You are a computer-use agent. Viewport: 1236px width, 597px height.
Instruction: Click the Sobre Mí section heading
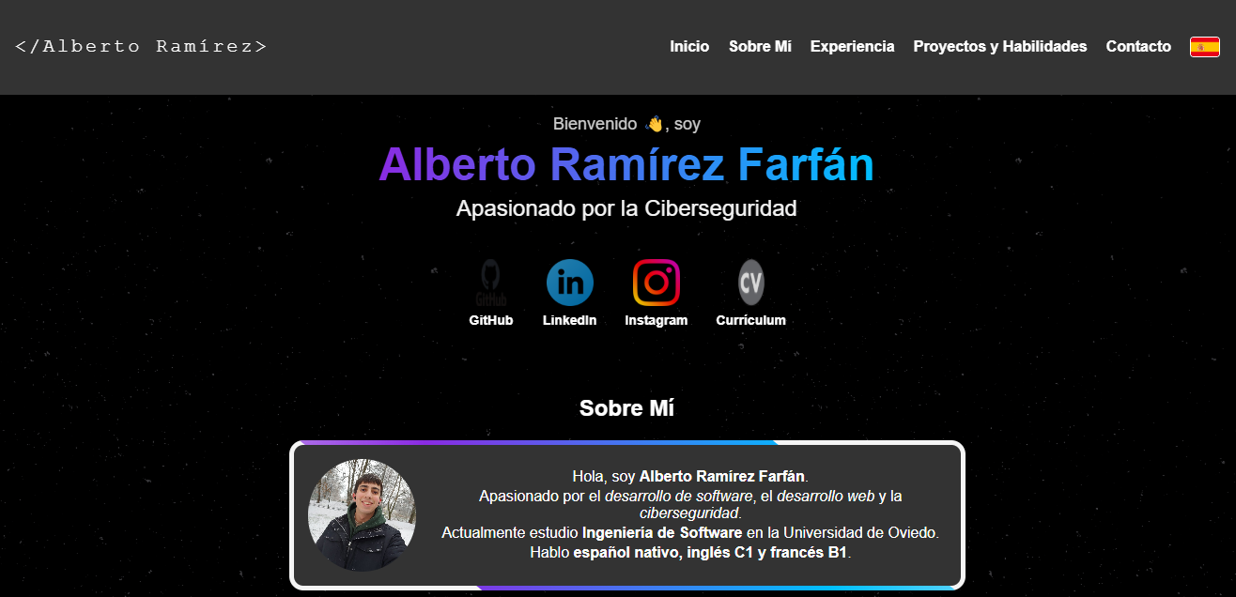coord(626,407)
